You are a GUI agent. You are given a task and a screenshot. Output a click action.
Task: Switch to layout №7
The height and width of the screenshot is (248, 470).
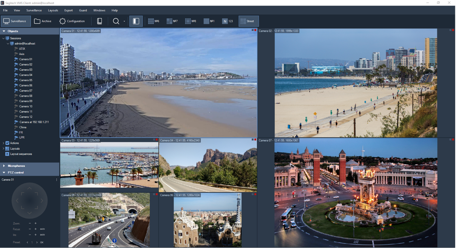point(172,21)
